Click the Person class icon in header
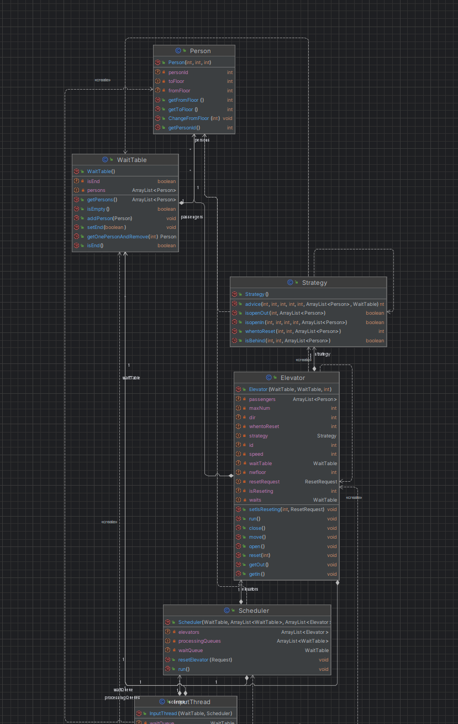 point(178,51)
